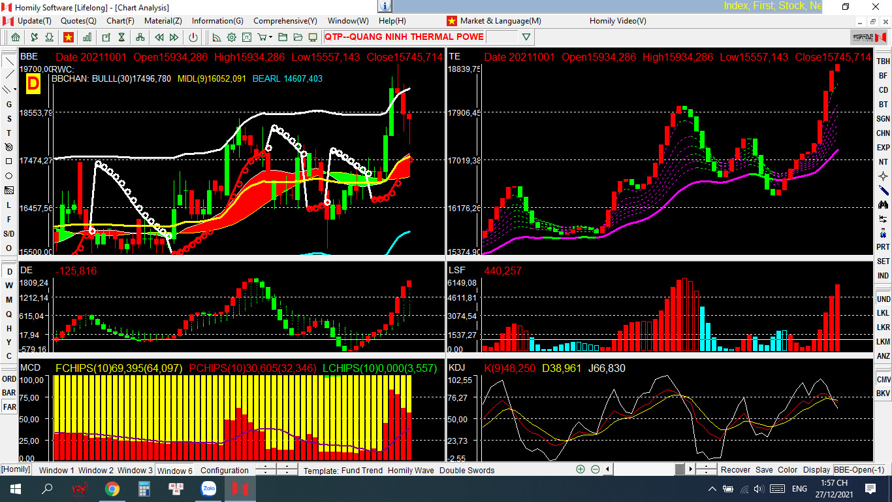Click the Recover button
The image size is (892, 502).
735,470
